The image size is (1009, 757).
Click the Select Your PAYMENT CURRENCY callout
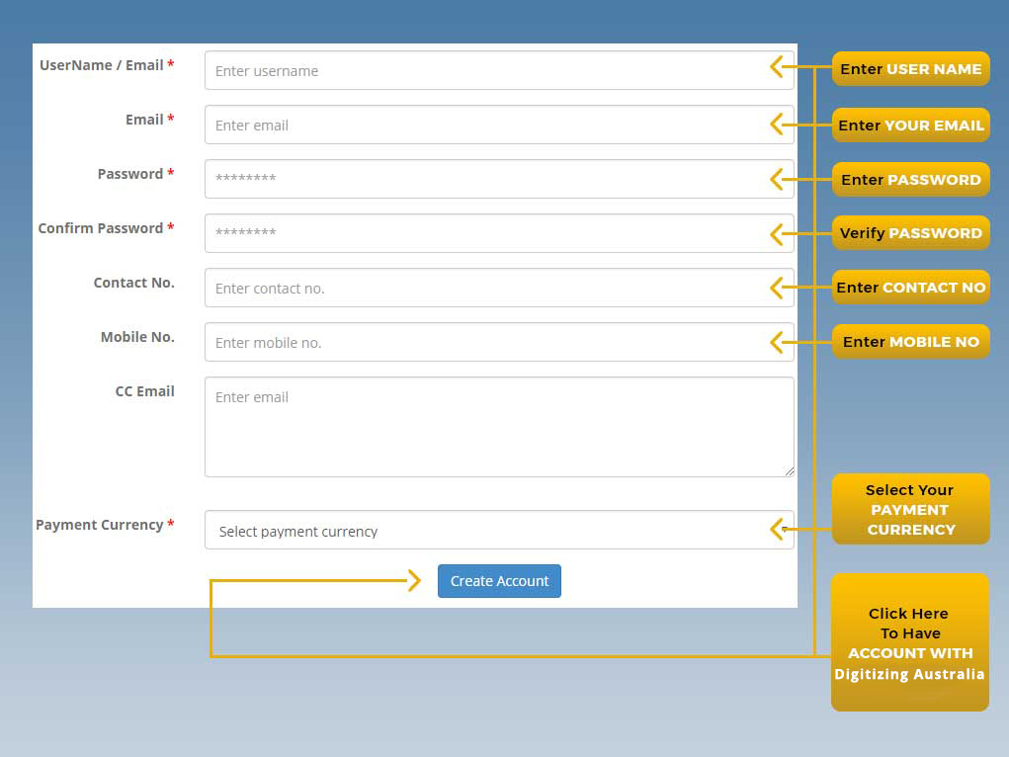point(910,509)
